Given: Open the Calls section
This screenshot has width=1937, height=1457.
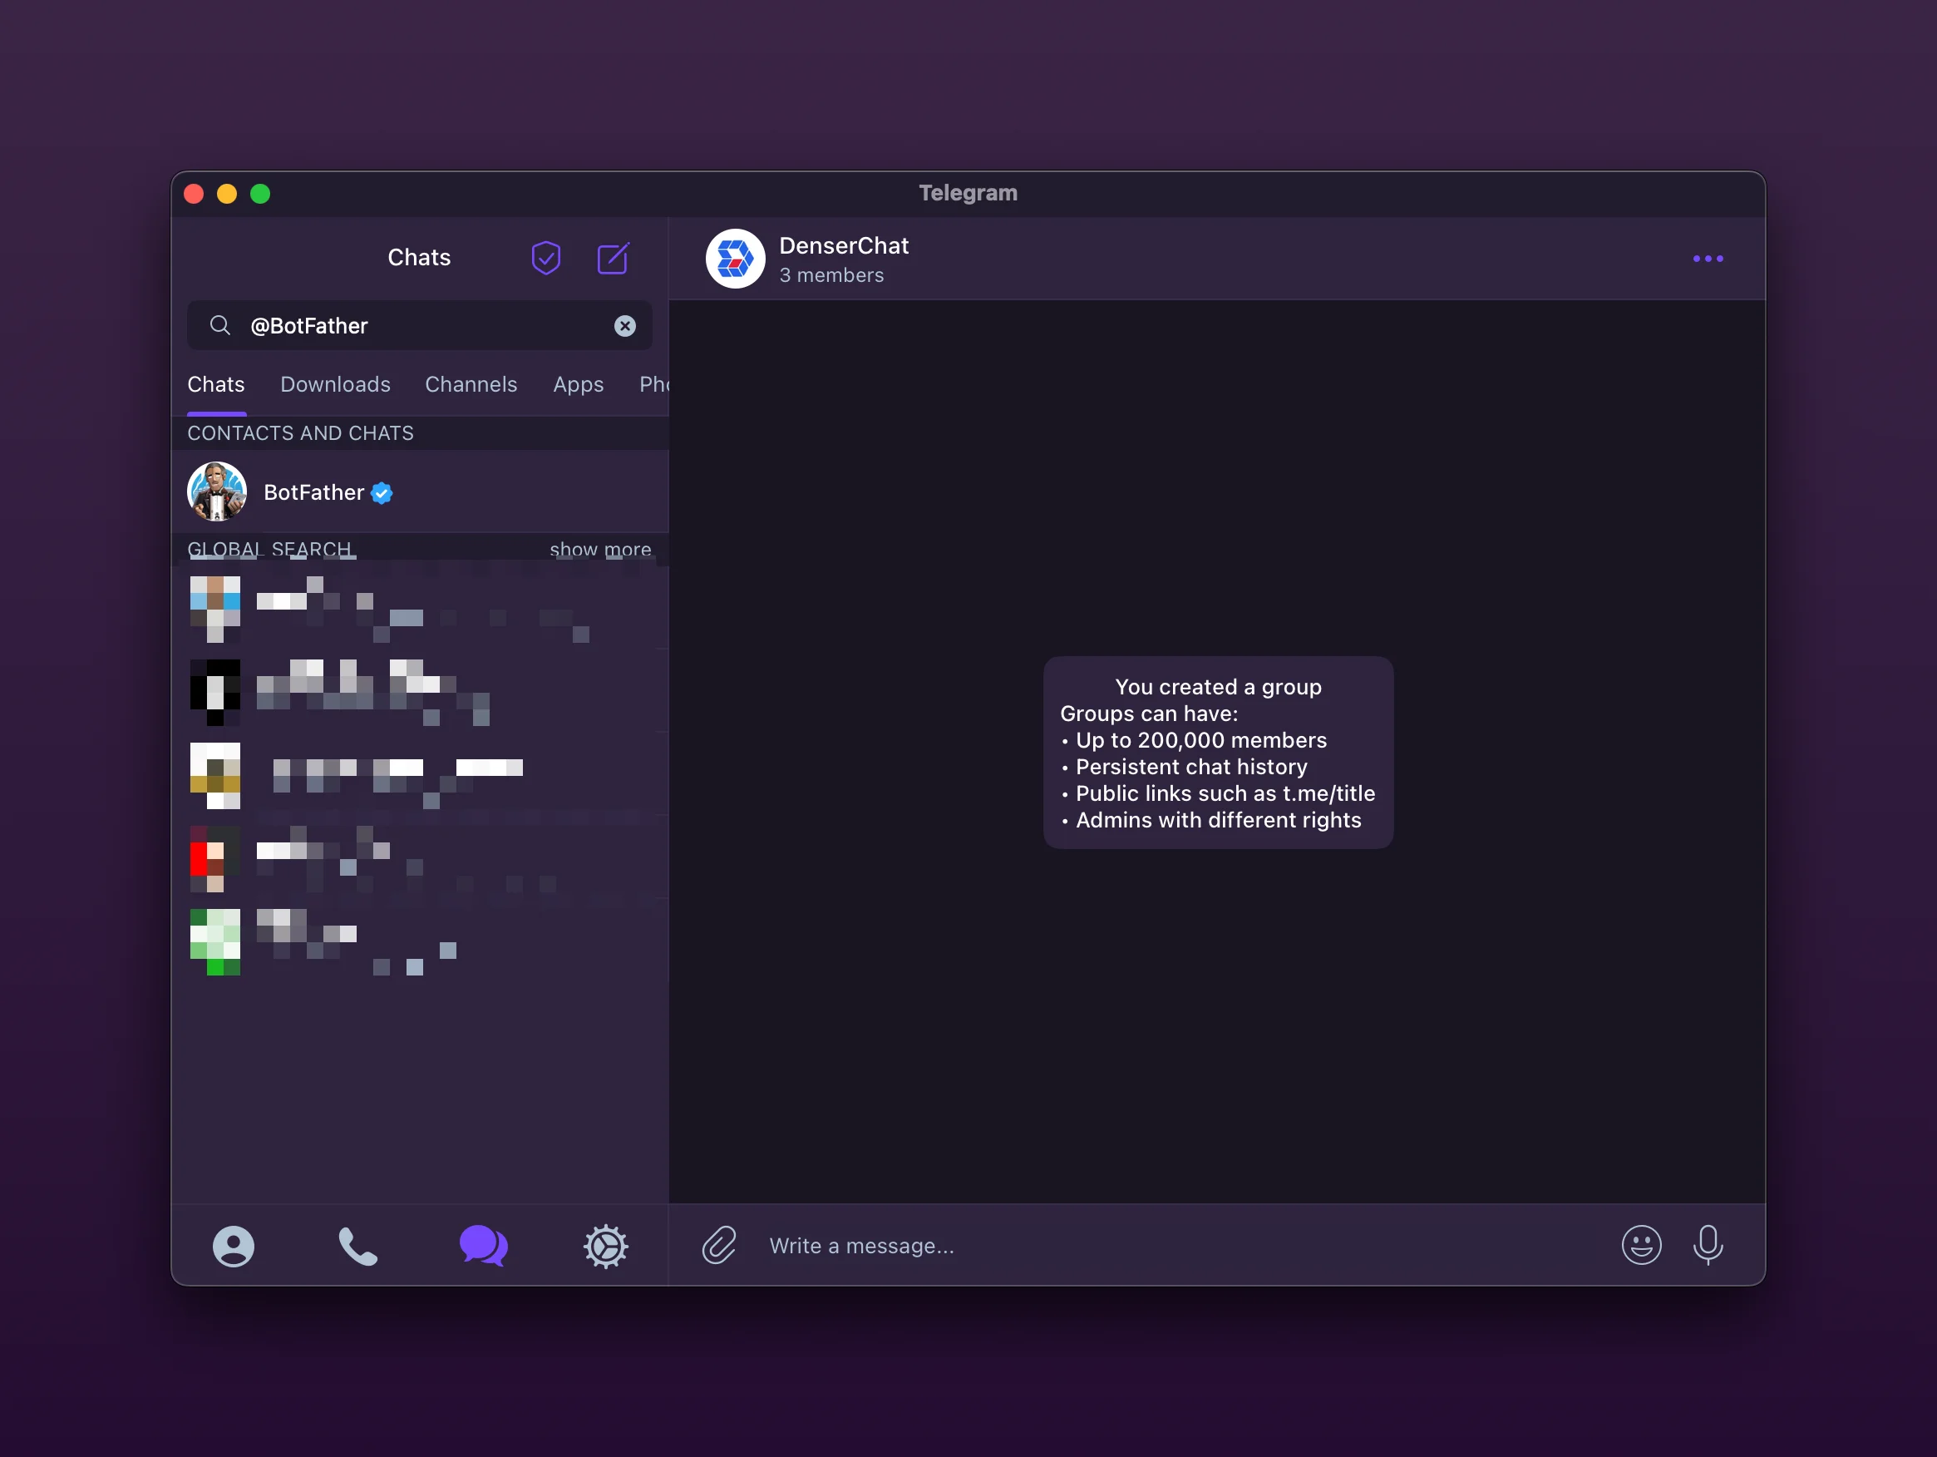Looking at the screenshot, I should tap(358, 1246).
